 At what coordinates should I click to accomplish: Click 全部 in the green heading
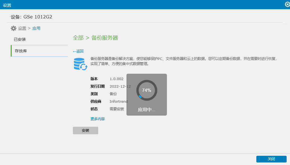pyautogui.click(x=78, y=38)
